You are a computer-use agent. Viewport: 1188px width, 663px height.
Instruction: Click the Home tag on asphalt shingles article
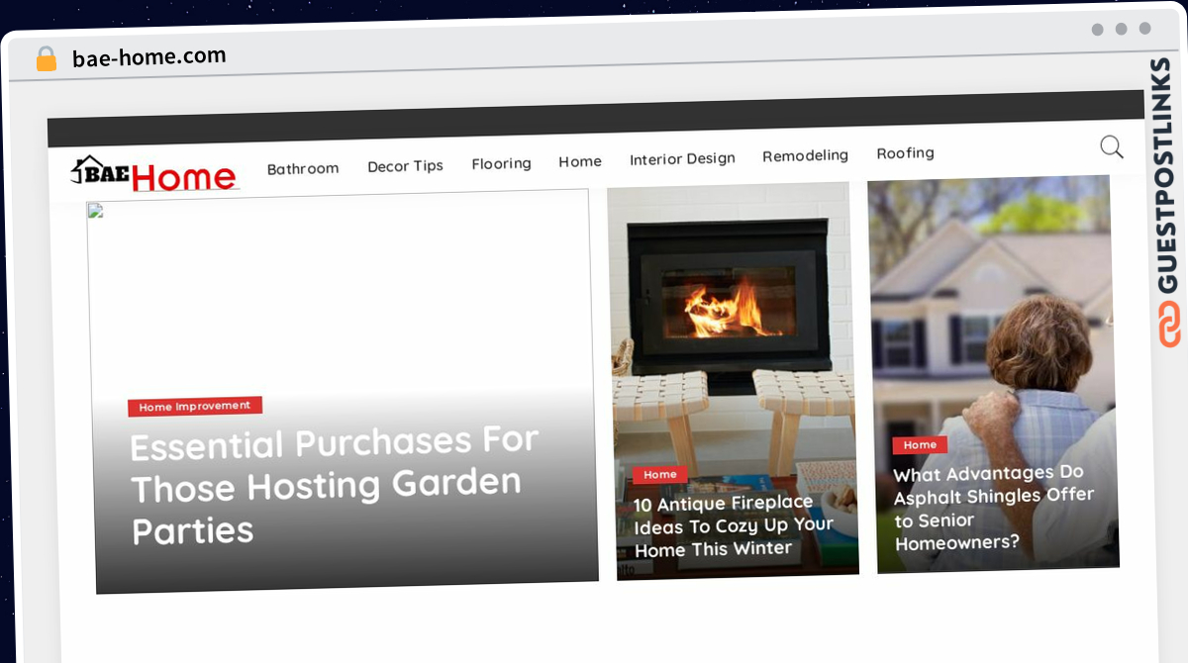(920, 445)
